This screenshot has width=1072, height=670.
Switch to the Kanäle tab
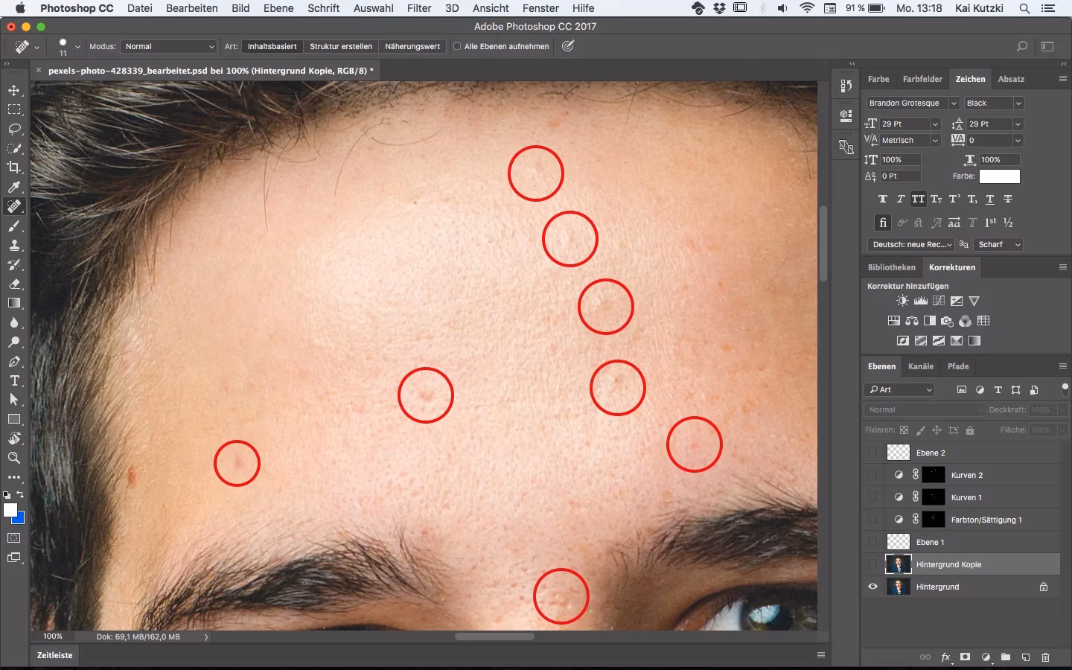point(921,366)
